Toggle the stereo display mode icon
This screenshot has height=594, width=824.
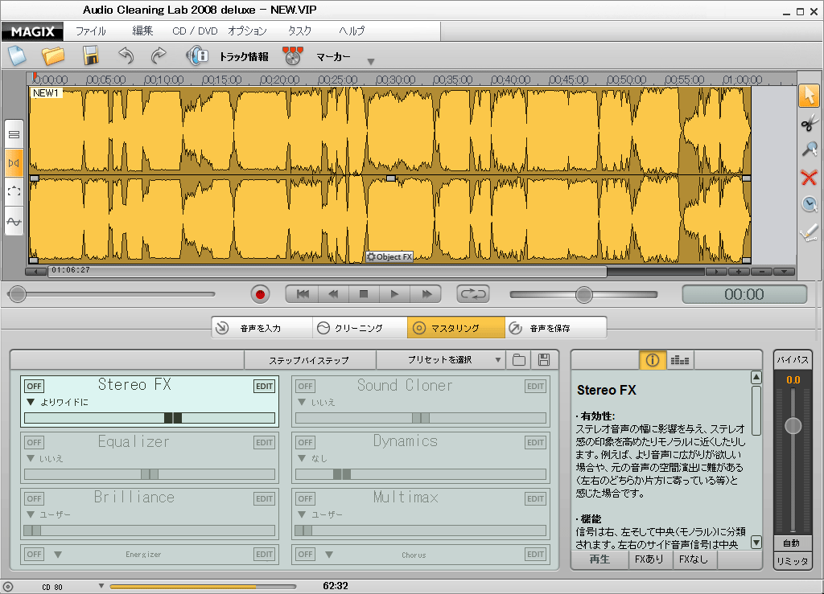pos(14,163)
